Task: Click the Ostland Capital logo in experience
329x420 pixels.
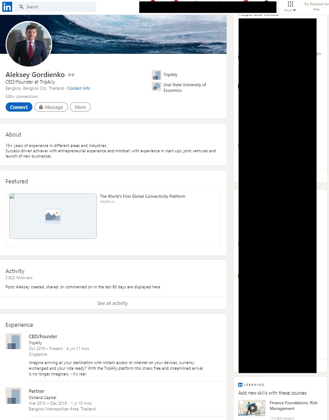Action: (x=13, y=395)
